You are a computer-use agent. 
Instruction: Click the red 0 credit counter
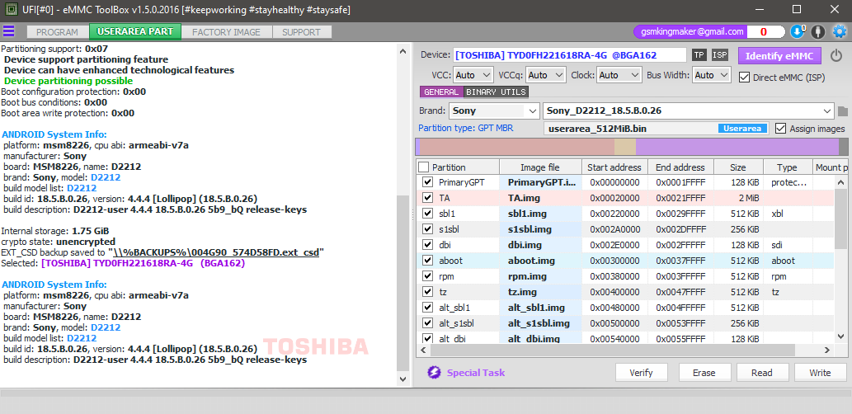coord(764,32)
